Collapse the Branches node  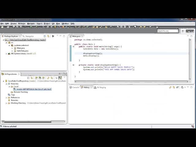pyautogui.click(x=6, y=84)
